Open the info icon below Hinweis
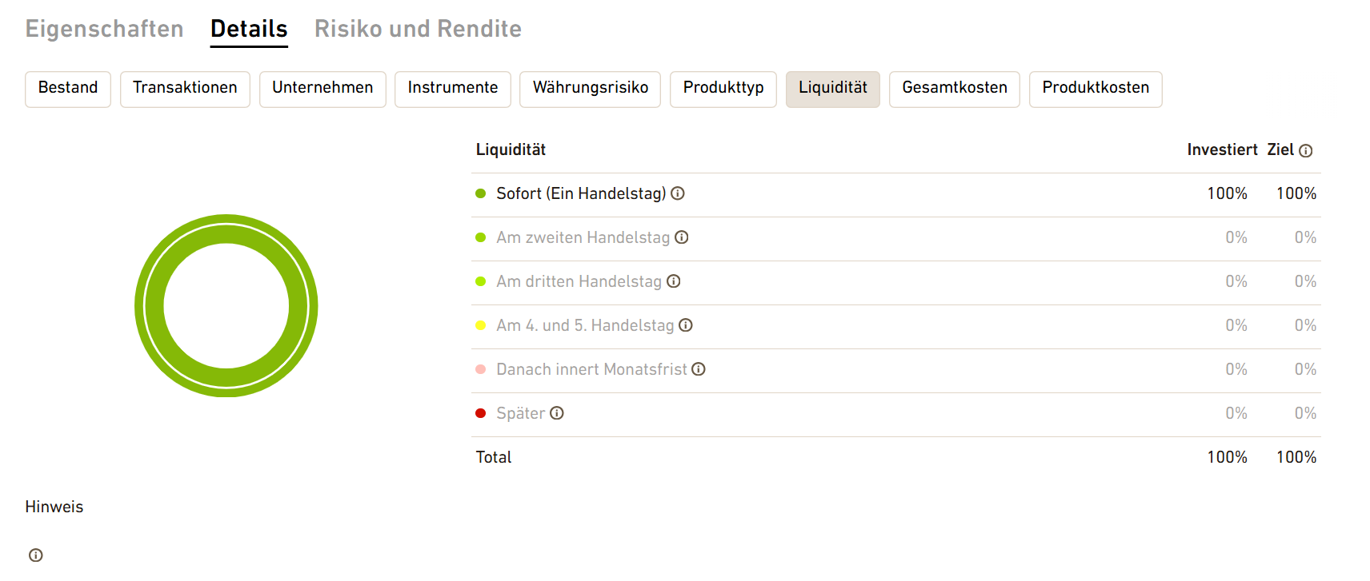The width and height of the screenshot is (1370, 581). pos(36,555)
